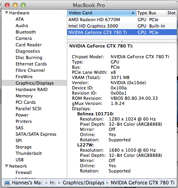Click the bold NVIDIA GeForce GTX 780 Ti heading
Viewport: 178px width, 188px height.
click(101, 46)
